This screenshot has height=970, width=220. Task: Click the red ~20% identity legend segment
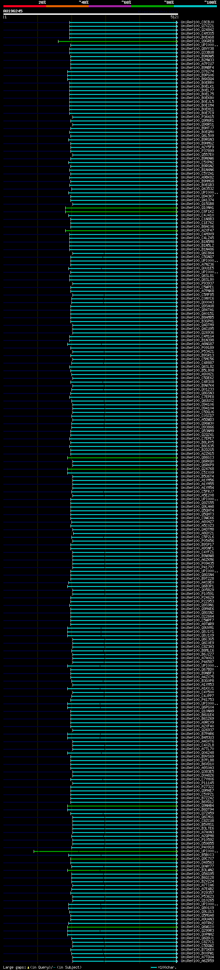tap(24, 6)
